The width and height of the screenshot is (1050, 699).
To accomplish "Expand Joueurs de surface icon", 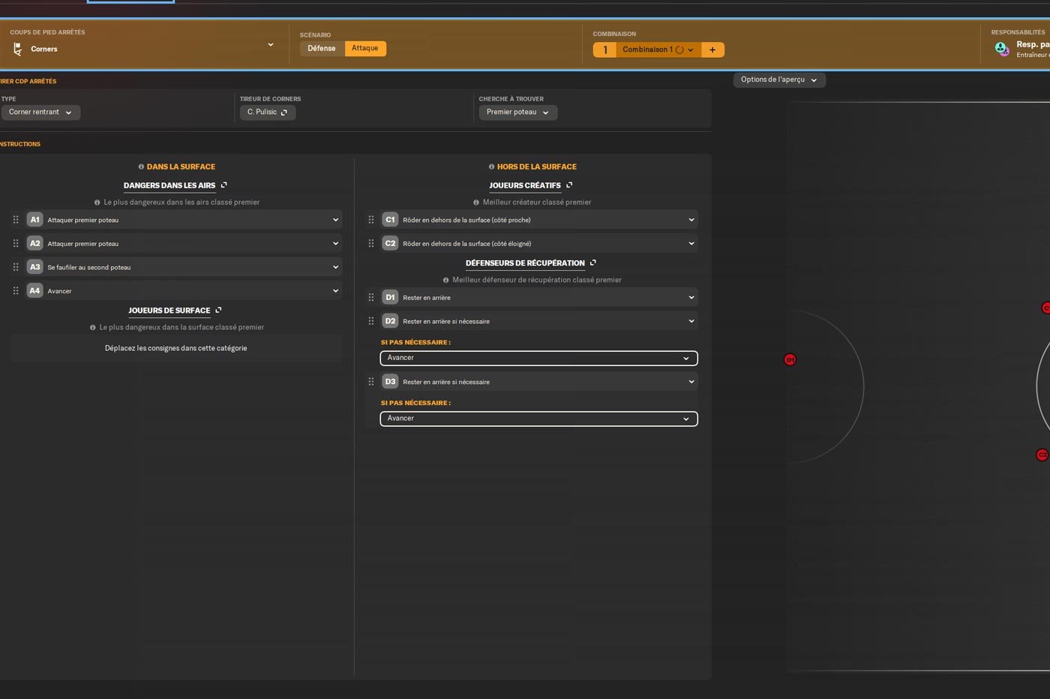I will click(218, 310).
